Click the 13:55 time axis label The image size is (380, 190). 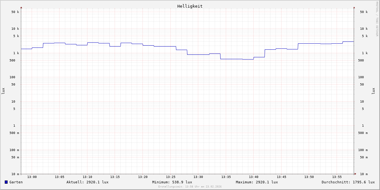(x=337, y=177)
